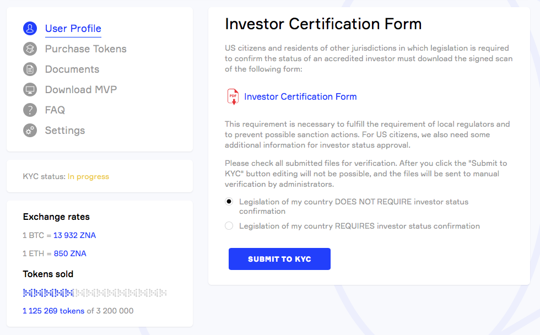Click the Settings gears icon
Screen dimensions: 540x335
click(30, 131)
